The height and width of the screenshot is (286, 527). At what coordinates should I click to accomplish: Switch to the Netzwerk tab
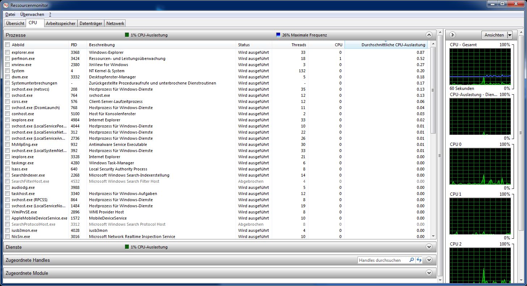pos(115,23)
